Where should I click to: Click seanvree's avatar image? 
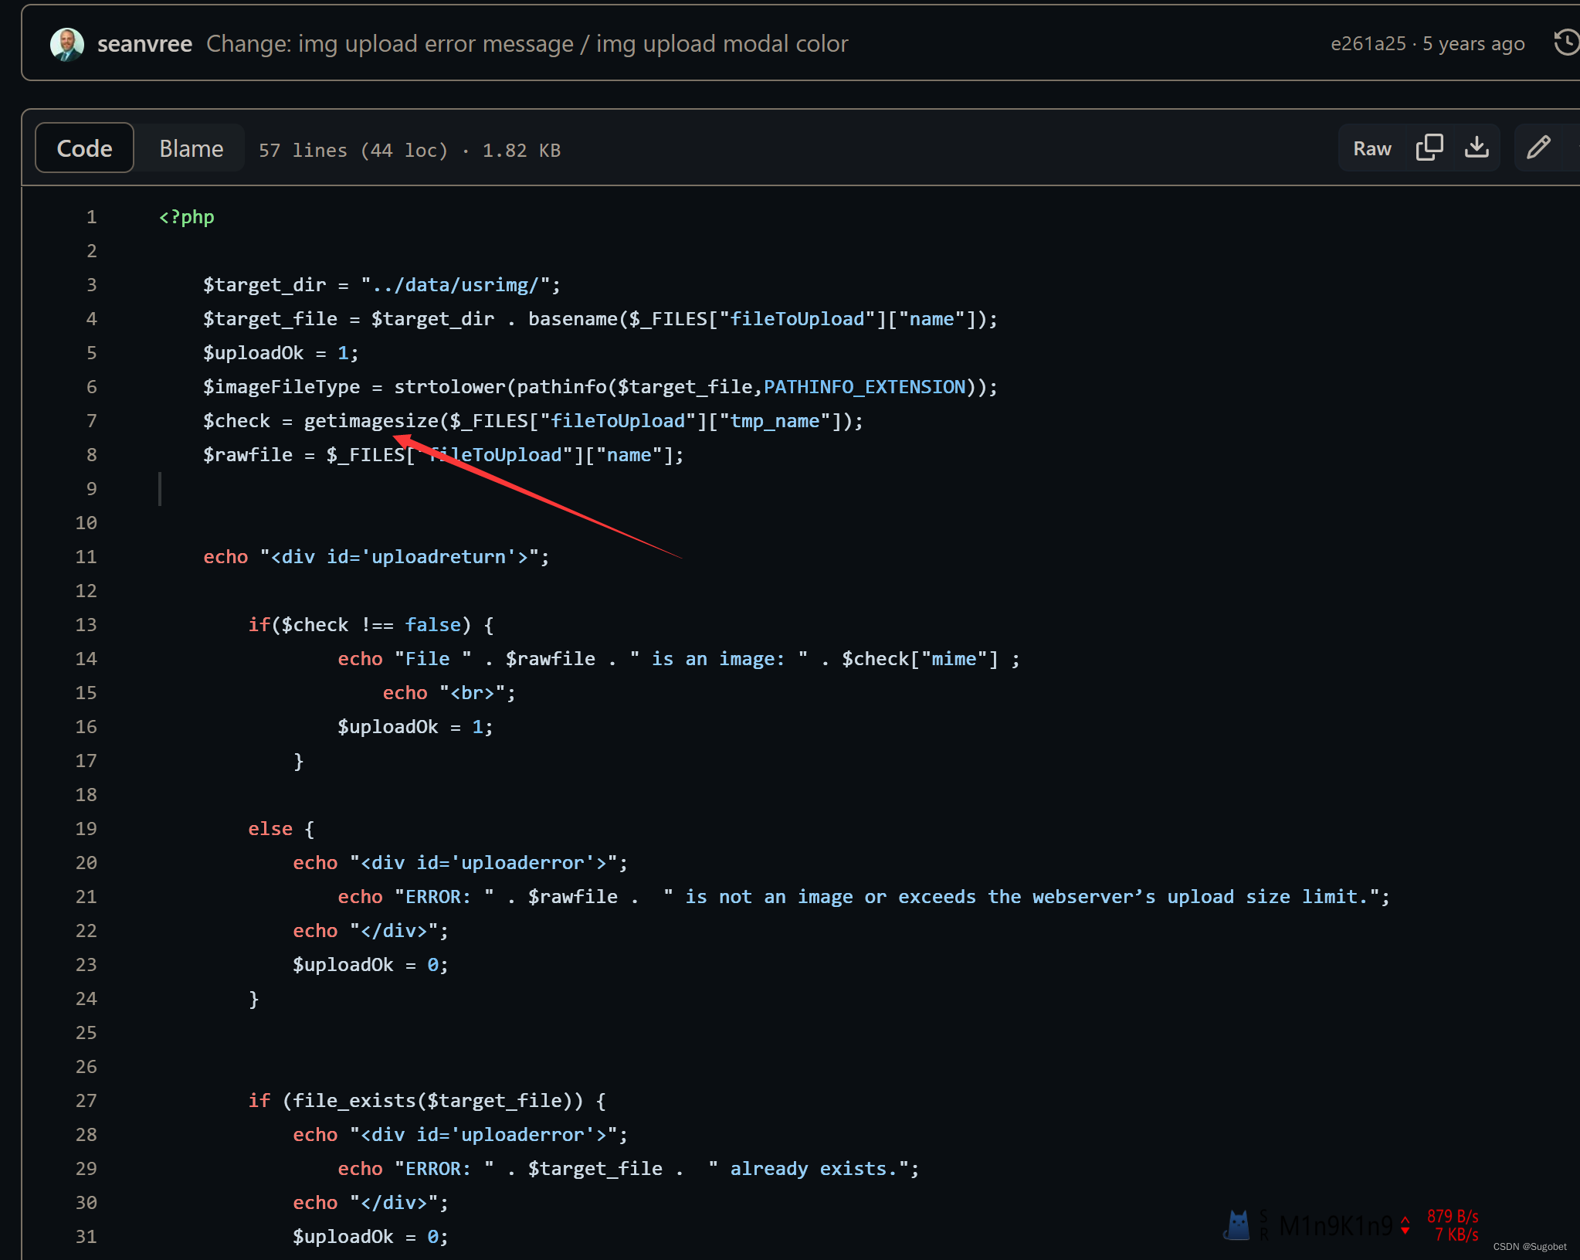point(67,44)
